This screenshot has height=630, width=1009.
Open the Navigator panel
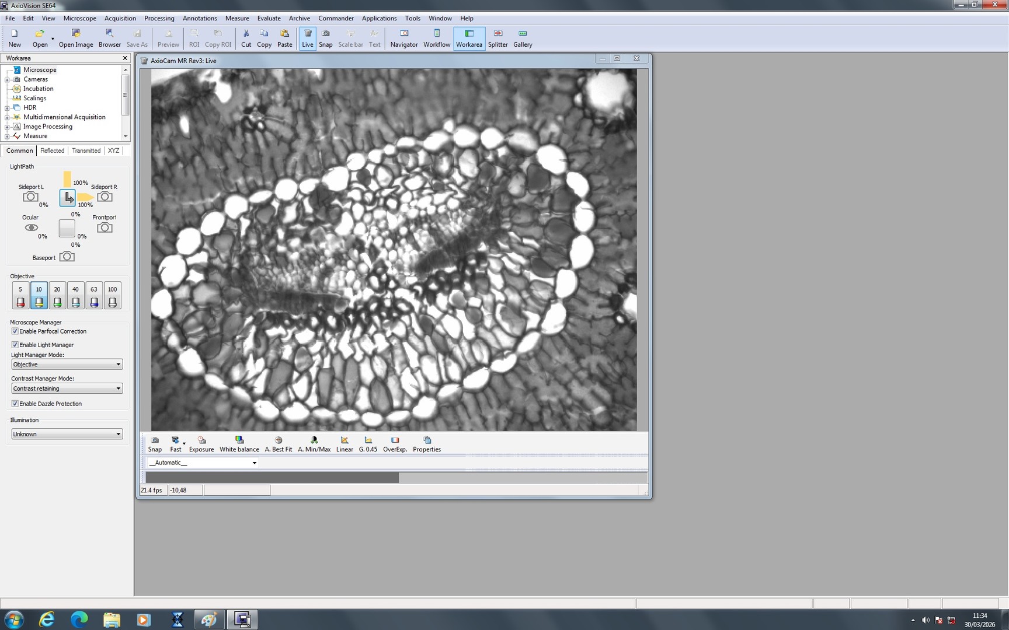click(403, 37)
